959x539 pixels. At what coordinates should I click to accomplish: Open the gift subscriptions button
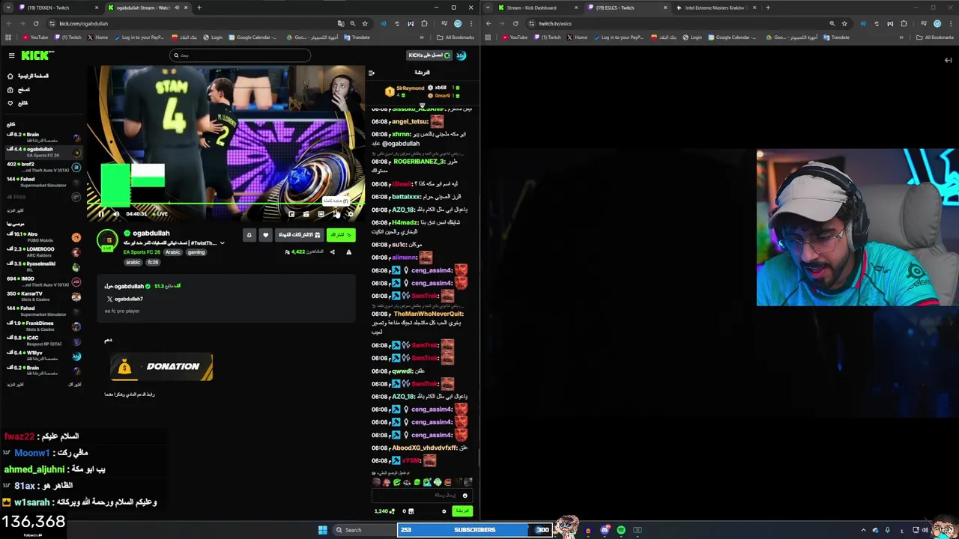coord(299,235)
